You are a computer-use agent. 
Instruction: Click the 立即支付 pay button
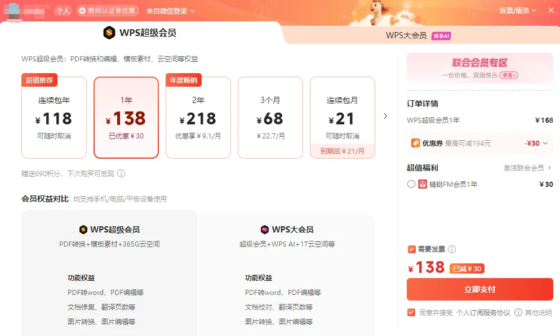[x=479, y=289]
